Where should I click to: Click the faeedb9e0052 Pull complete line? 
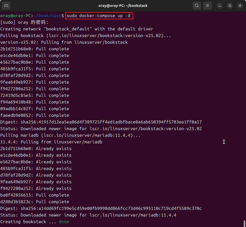[x=34, y=115]
